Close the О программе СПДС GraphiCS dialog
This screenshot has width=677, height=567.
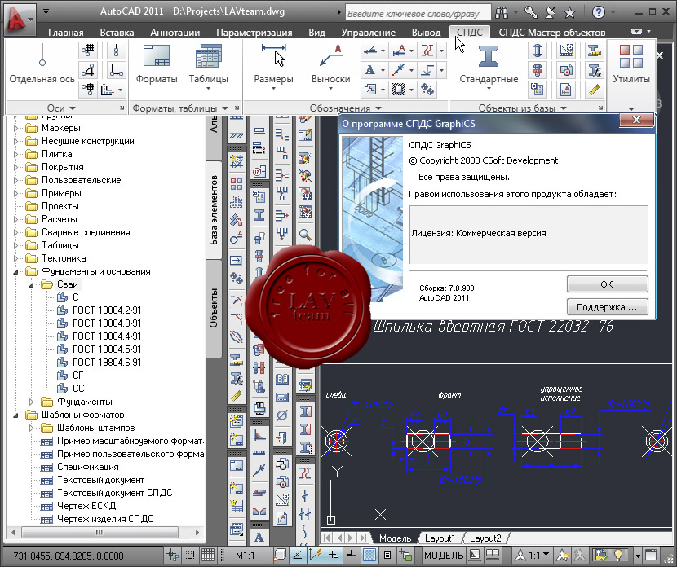point(636,121)
